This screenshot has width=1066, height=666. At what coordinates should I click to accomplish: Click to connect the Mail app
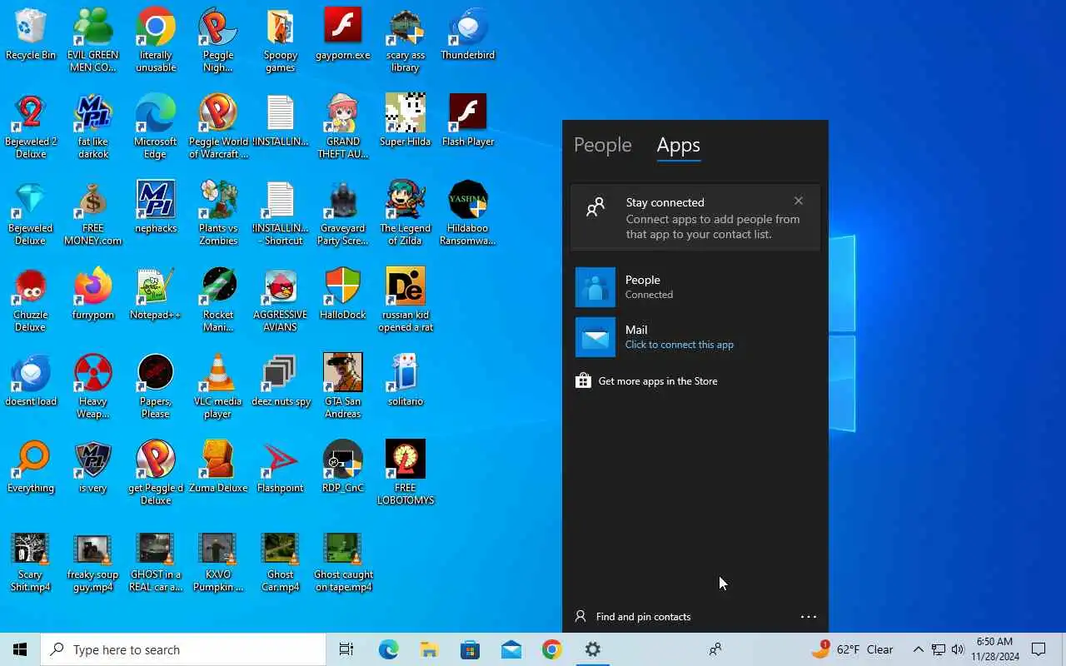(695, 337)
